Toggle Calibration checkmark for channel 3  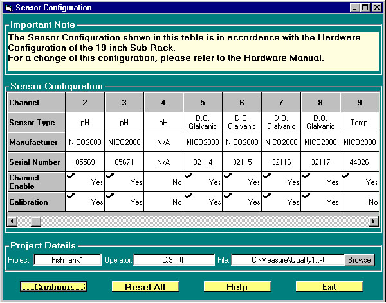[110, 196]
